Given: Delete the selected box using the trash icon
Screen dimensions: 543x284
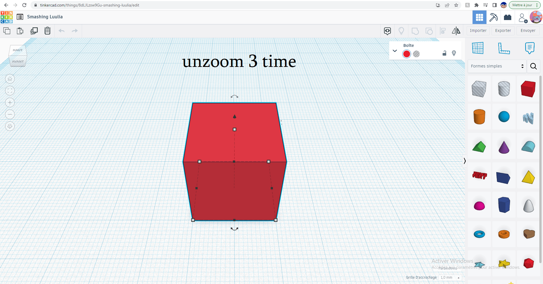Looking at the screenshot, I should (x=47, y=31).
